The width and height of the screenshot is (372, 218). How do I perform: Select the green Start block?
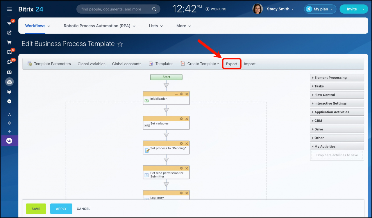166,77
